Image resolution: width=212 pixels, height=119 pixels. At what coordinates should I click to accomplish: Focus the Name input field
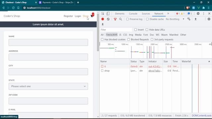pos(48,42)
